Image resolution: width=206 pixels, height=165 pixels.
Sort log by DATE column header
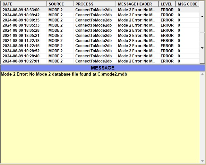pos(23,4)
